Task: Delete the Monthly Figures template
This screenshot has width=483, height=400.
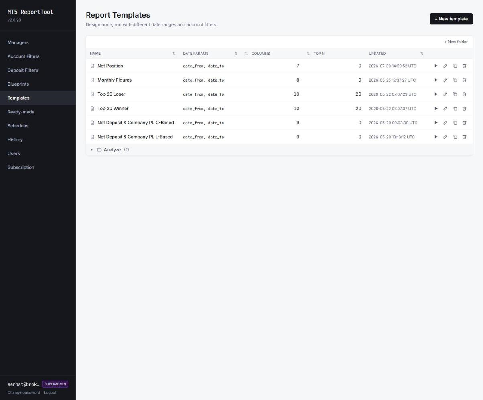Action: [465, 80]
